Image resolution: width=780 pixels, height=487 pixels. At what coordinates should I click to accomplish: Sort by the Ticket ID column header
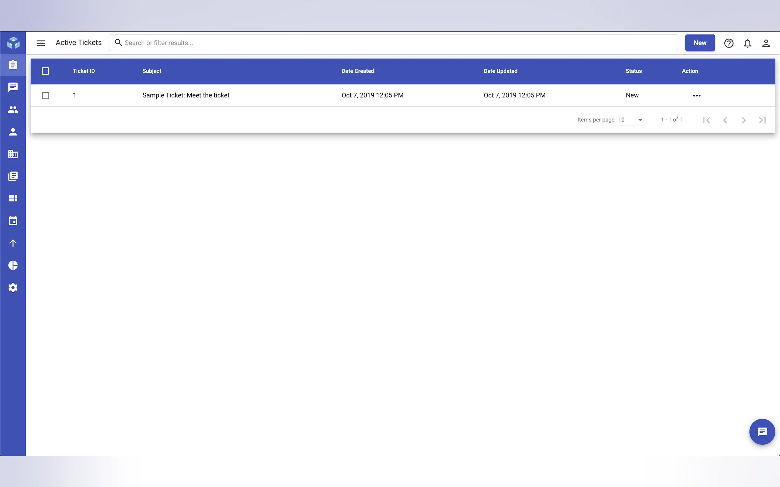coord(84,71)
